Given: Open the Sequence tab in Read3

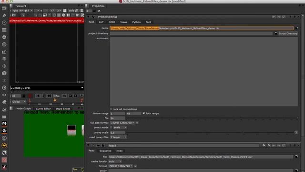Looking at the screenshot, I should tap(105, 151).
